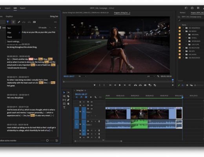Expand the ARCHIVAL bin
This screenshot has height=157, width=204.
click(x=186, y=35)
